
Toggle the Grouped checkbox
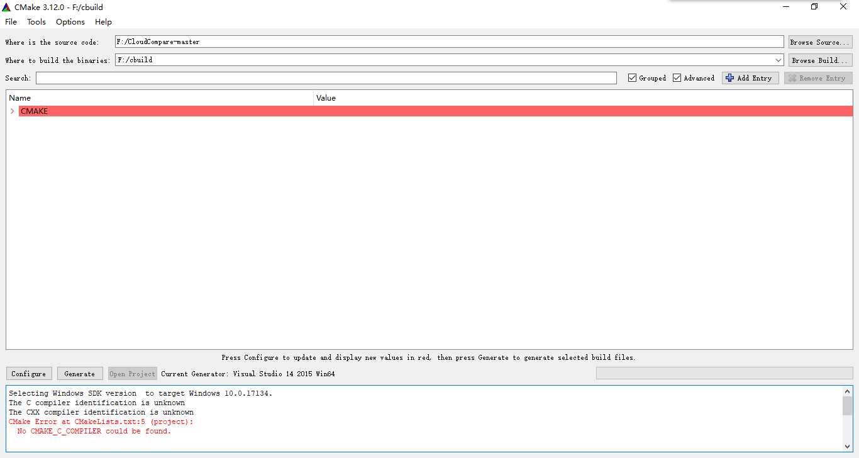pyautogui.click(x=633, y=78)
